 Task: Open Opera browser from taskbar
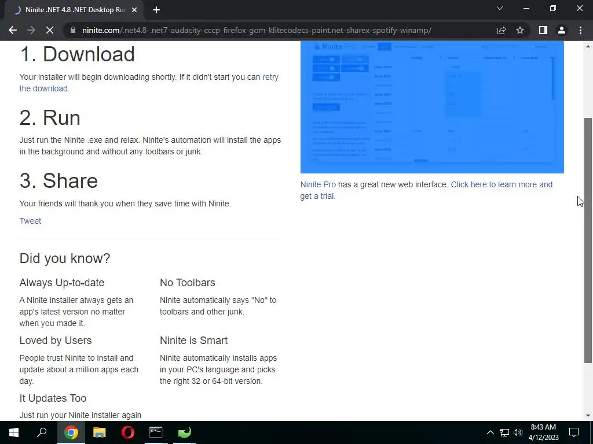128,432
